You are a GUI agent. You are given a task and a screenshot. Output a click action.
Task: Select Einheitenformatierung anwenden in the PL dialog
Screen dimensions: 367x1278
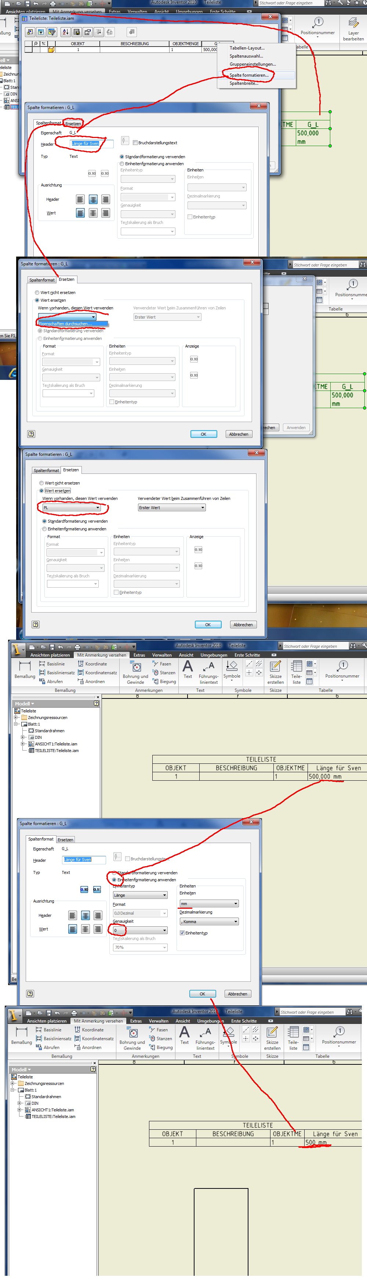point(45,529)
